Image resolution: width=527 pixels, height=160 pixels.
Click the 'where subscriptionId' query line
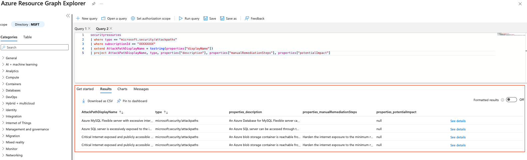(x=123, y=44)
